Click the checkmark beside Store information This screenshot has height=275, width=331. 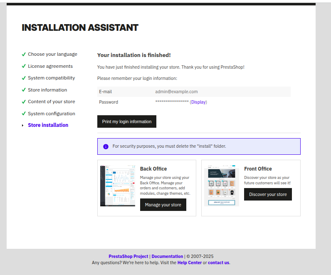pos(24,90)
